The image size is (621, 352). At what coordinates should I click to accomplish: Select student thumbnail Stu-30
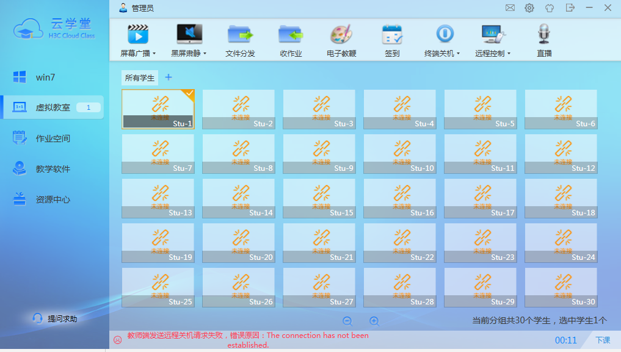click(561, 287)
